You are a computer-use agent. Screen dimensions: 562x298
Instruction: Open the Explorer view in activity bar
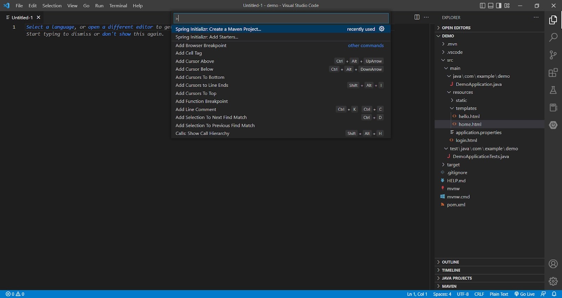[x=553, y=20]
